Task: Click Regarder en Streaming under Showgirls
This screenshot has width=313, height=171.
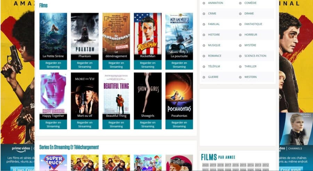Action: pyautogui.click(x=148, y=124)
